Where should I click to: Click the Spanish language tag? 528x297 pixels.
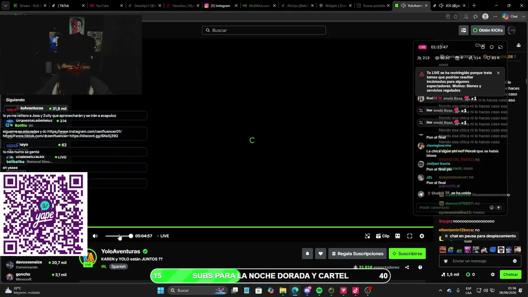(118, 266)
